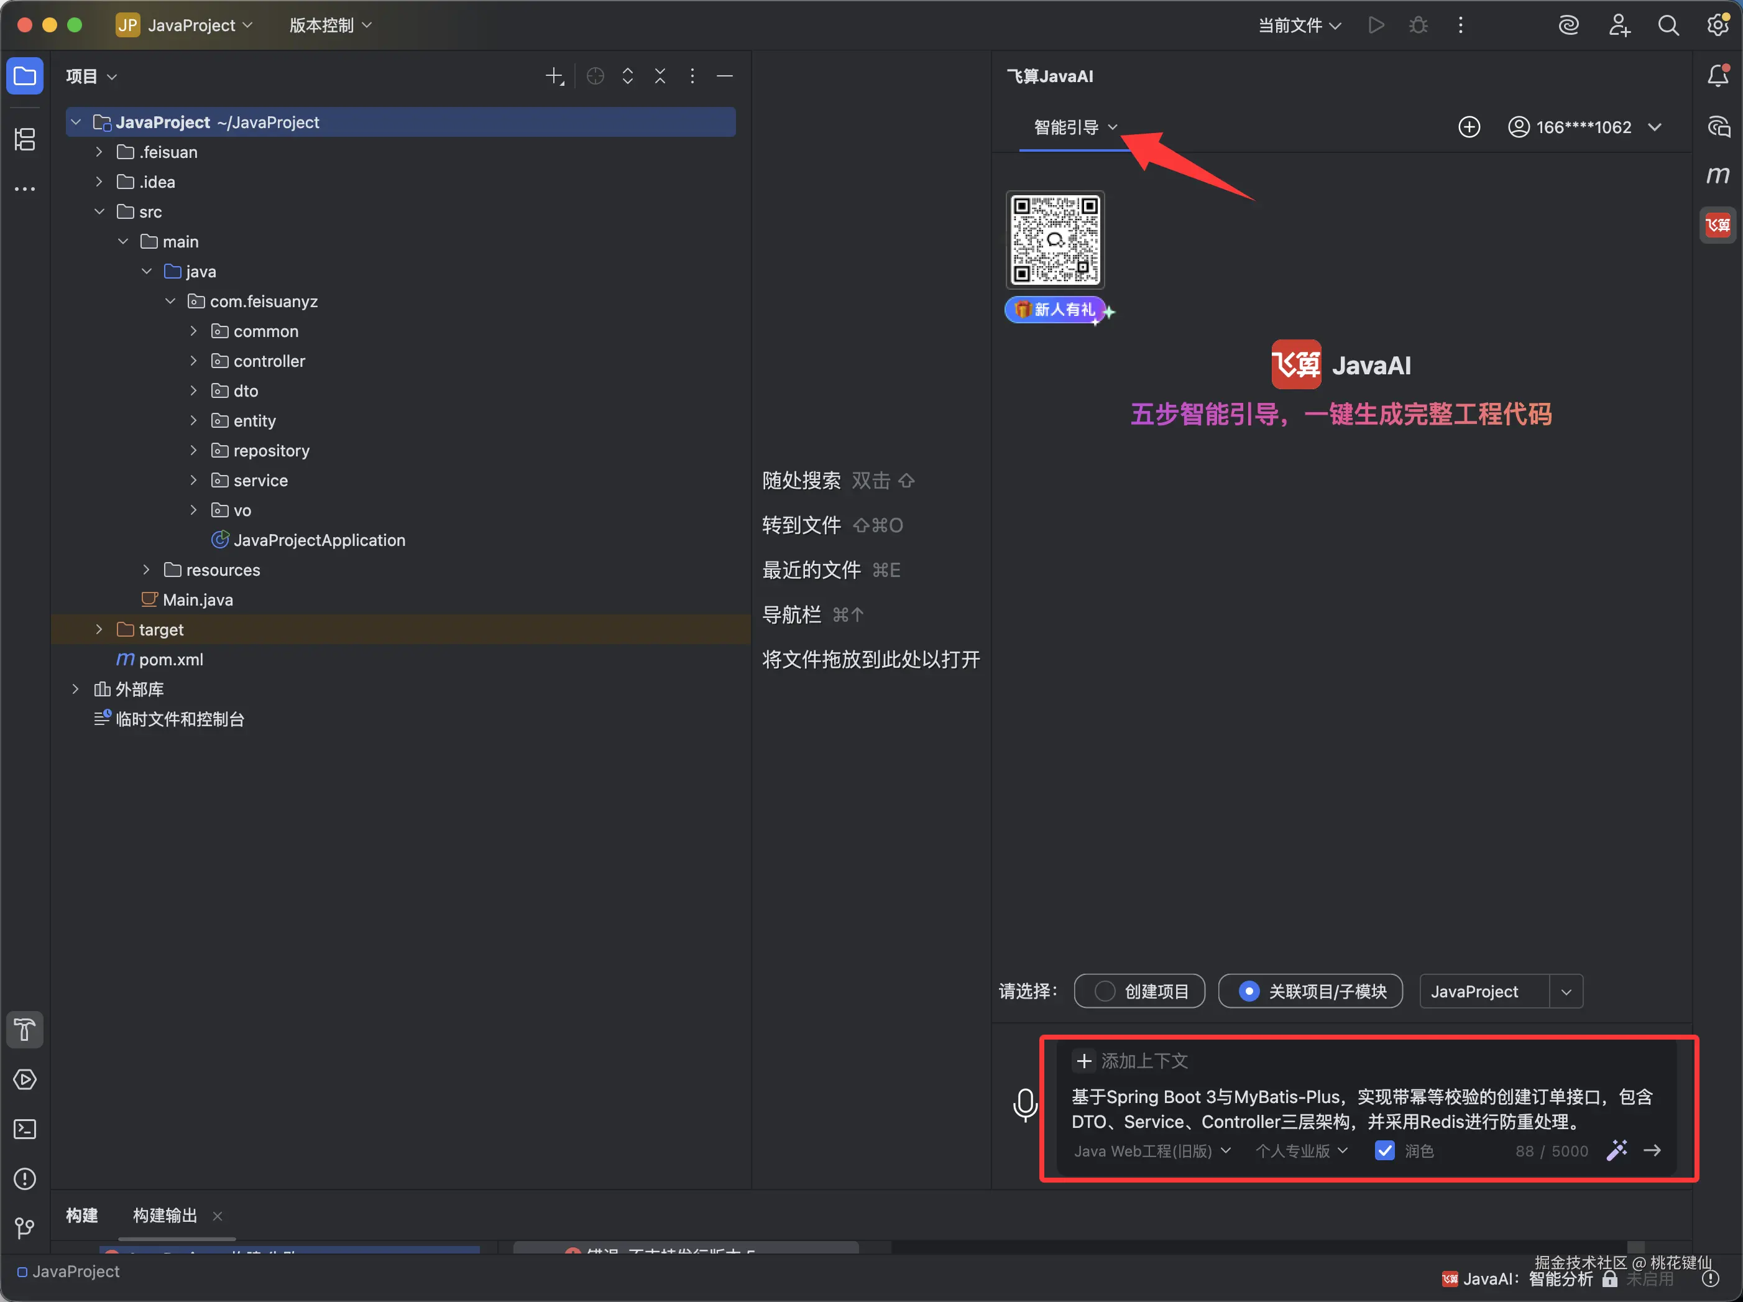Open the notifications bell icon

click(1717, 76)
